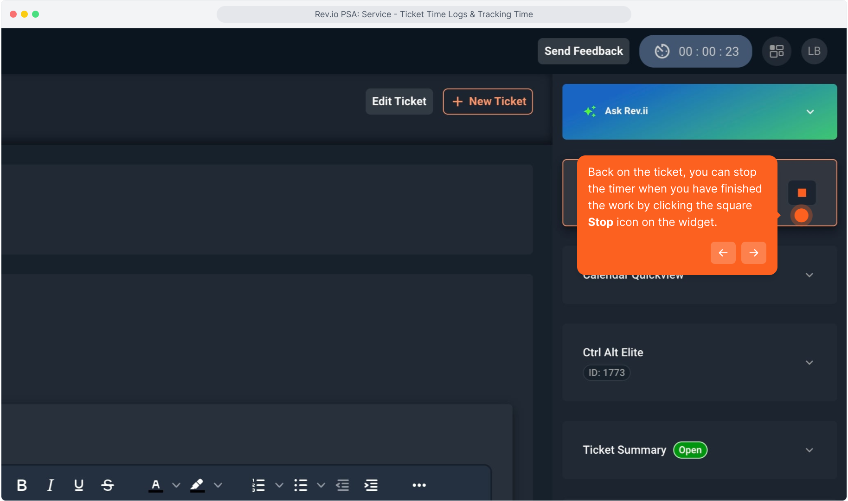Click the highlighter marker icon
This screenshot has width=848, height=501.
click(x=197, y=485)
